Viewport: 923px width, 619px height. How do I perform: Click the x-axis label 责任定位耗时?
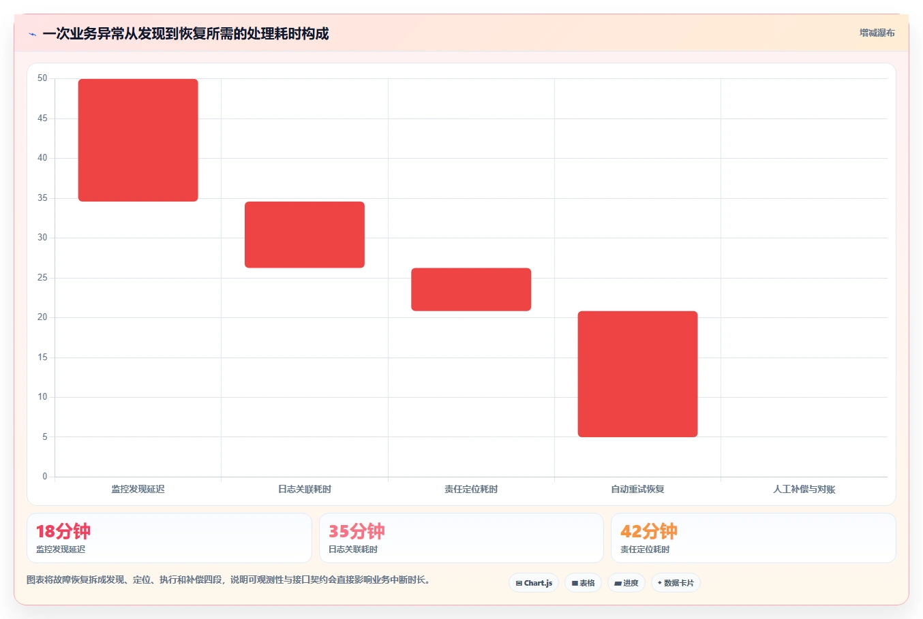(x=471, y=489)
